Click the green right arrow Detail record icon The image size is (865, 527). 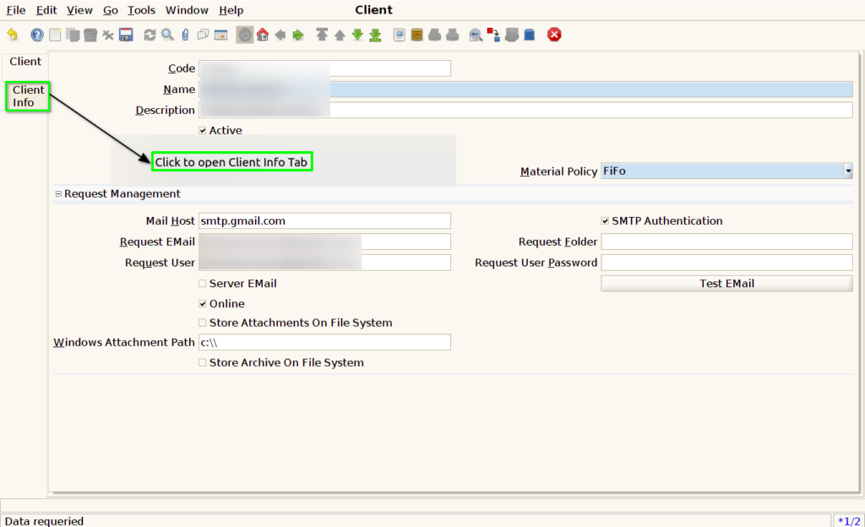click(298, 35)
